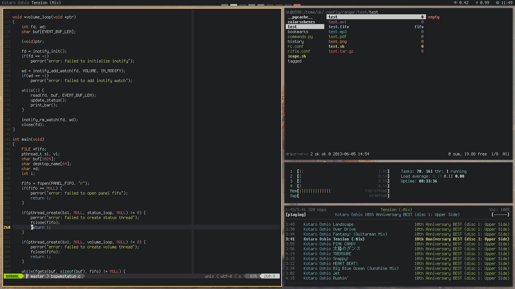Click the 260:9 cursor position segment

coord(269,276)
